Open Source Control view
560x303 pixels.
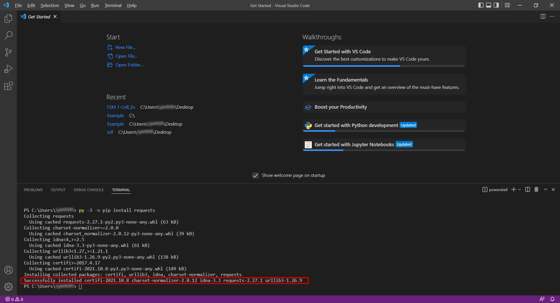pos(8,52)
